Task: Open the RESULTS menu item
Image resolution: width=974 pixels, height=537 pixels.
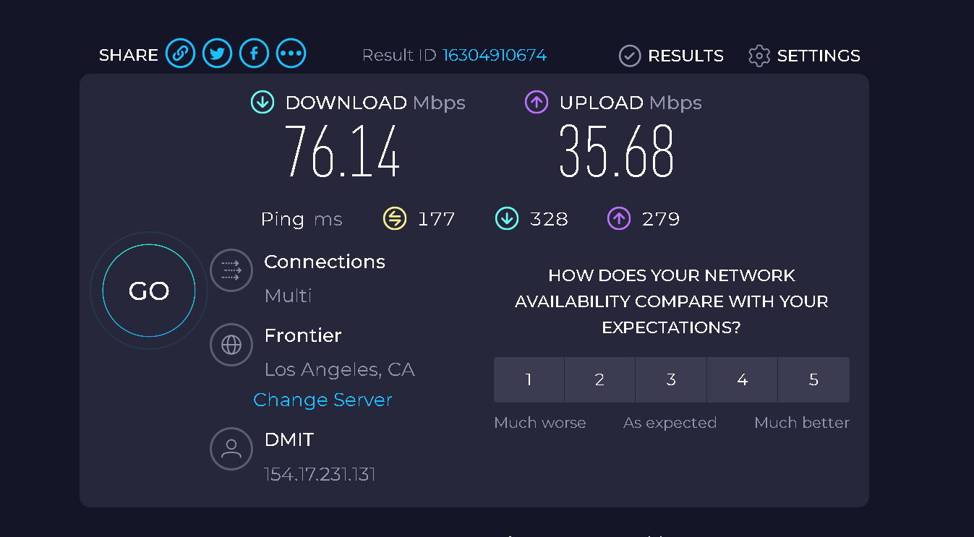Action: [x=671, y=56]
